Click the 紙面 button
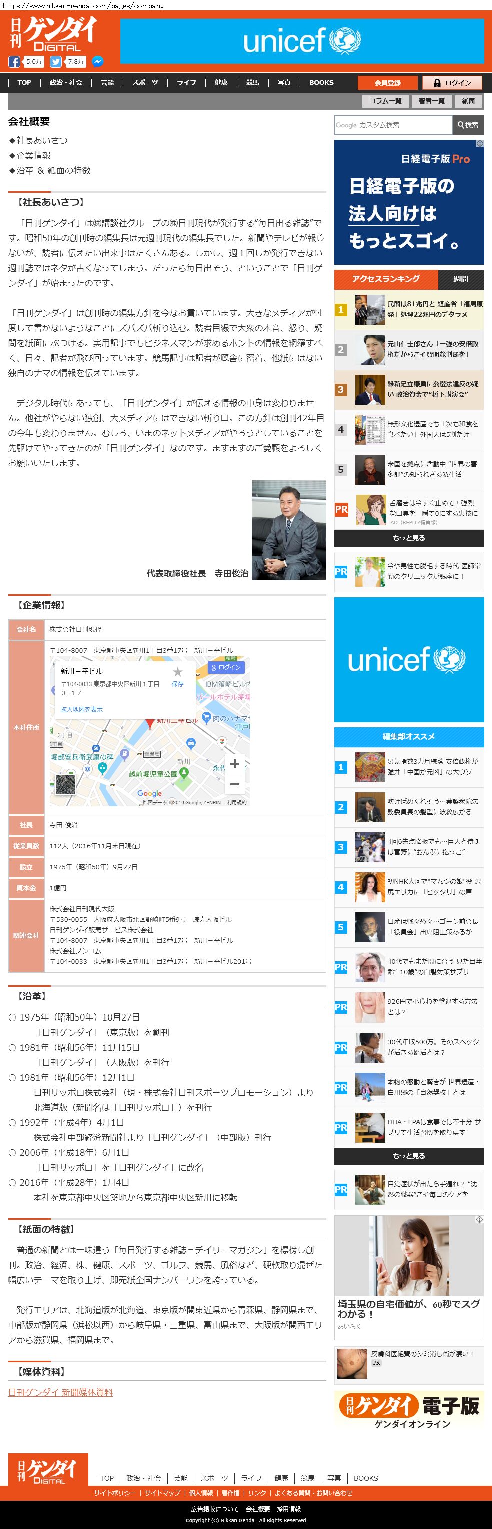The height and width of the screenshot is (1529, 492). pos(469,101)
